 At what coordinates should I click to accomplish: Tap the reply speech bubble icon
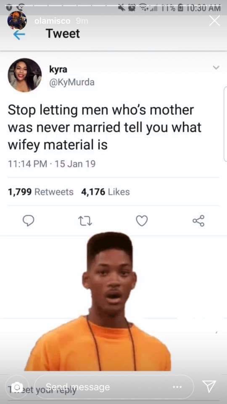pyautogui.click(x=28, y=221)
